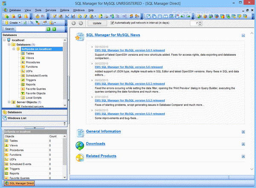
Task: Expand the Downloads section
Action: (x=243, y=144)
